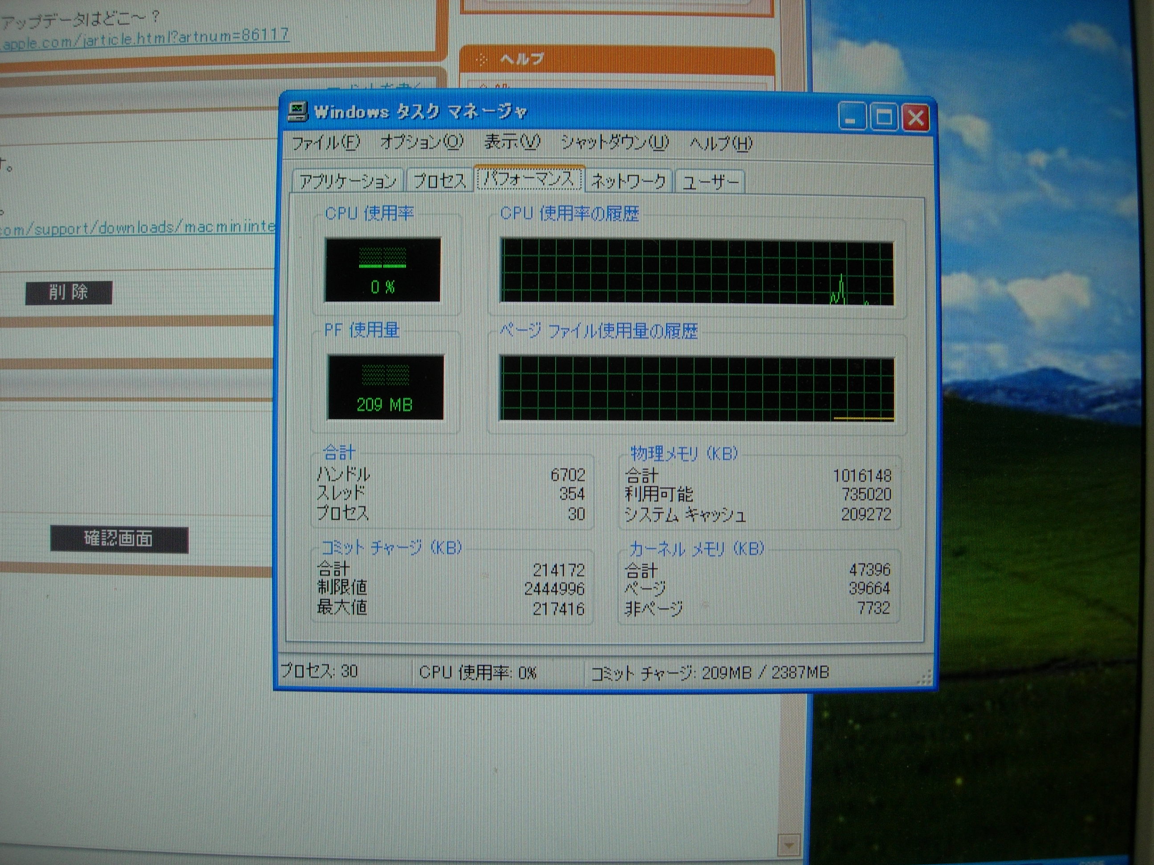Click the CPU usage history graph
Image resolution: width=1154 pixels, height=865 pixels.
point(696,272)
